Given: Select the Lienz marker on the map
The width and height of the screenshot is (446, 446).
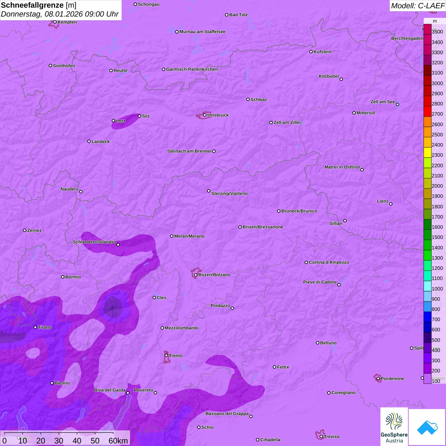Looking at the screenshot, I should [391, 204].
